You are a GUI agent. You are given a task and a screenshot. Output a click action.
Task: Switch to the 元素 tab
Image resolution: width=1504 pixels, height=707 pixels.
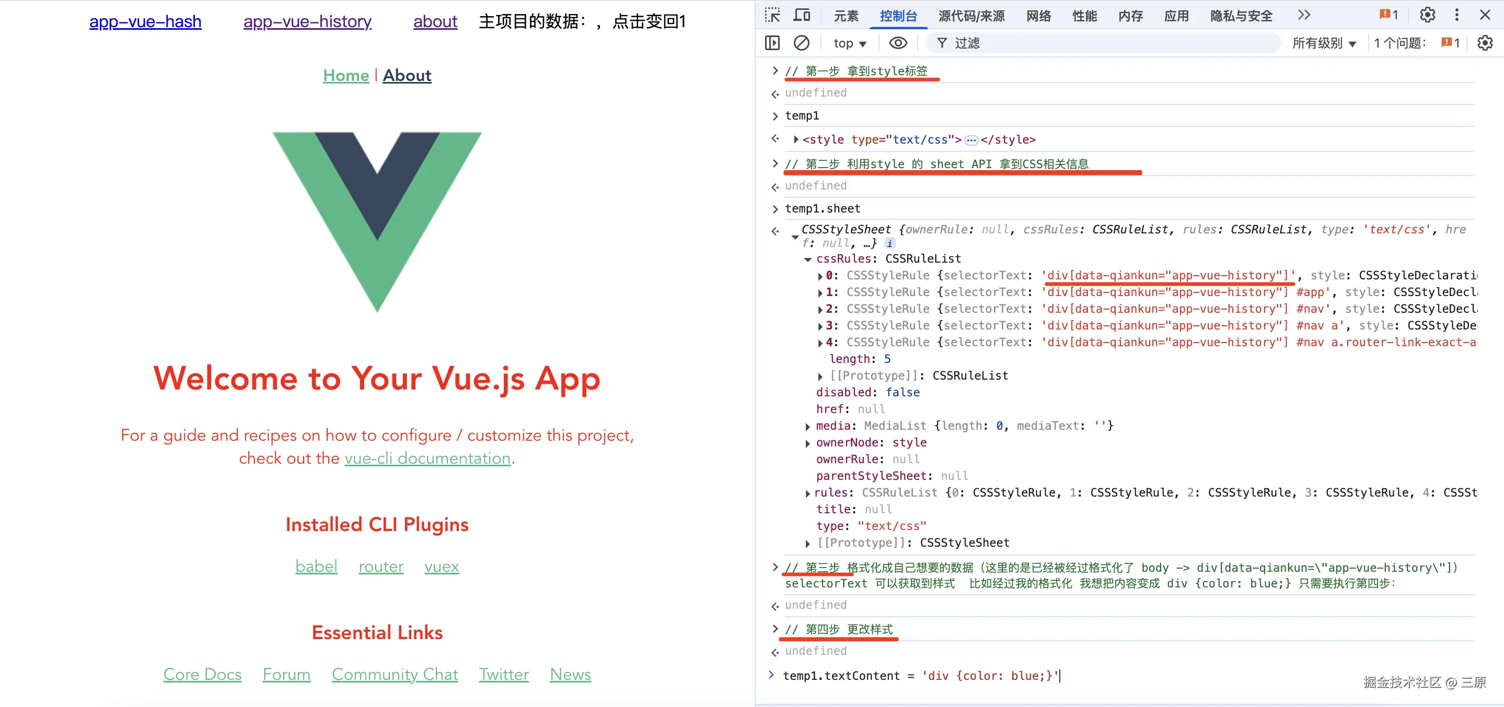(846, 16)
